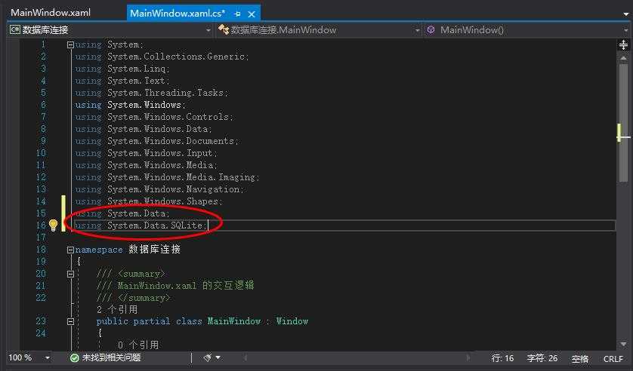The width and height of the screenshot is (633, 371).
Task: Click the editor split-window handle icon
Action: tap(623, 44)
